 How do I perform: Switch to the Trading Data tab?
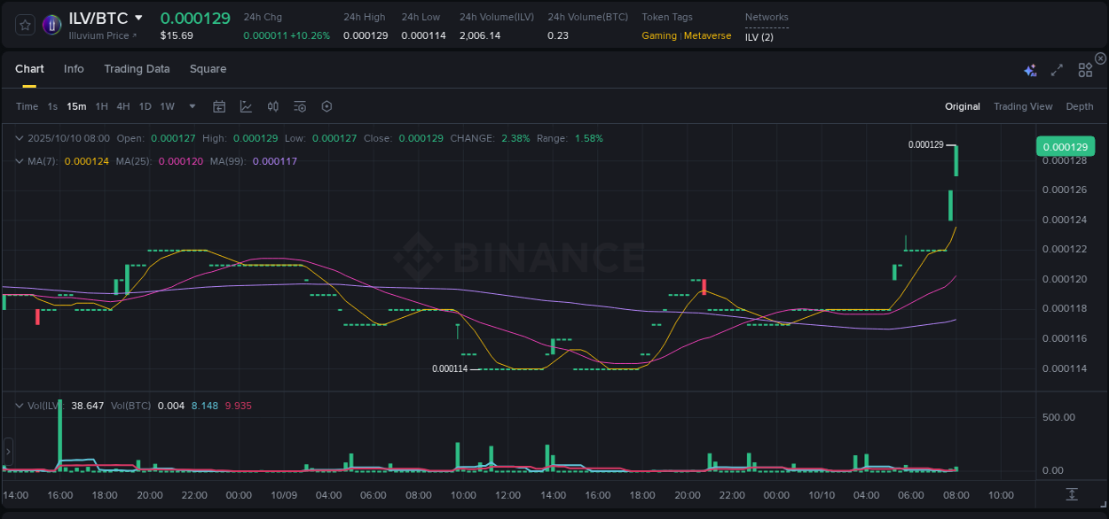coord(137,68)
